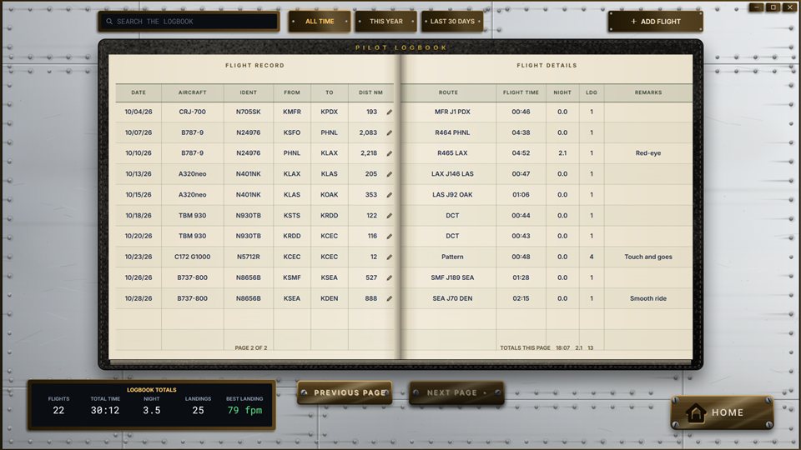Click the Flight Time column header
Viewport: 801px width, 450px height.
[x=521, y=92]
